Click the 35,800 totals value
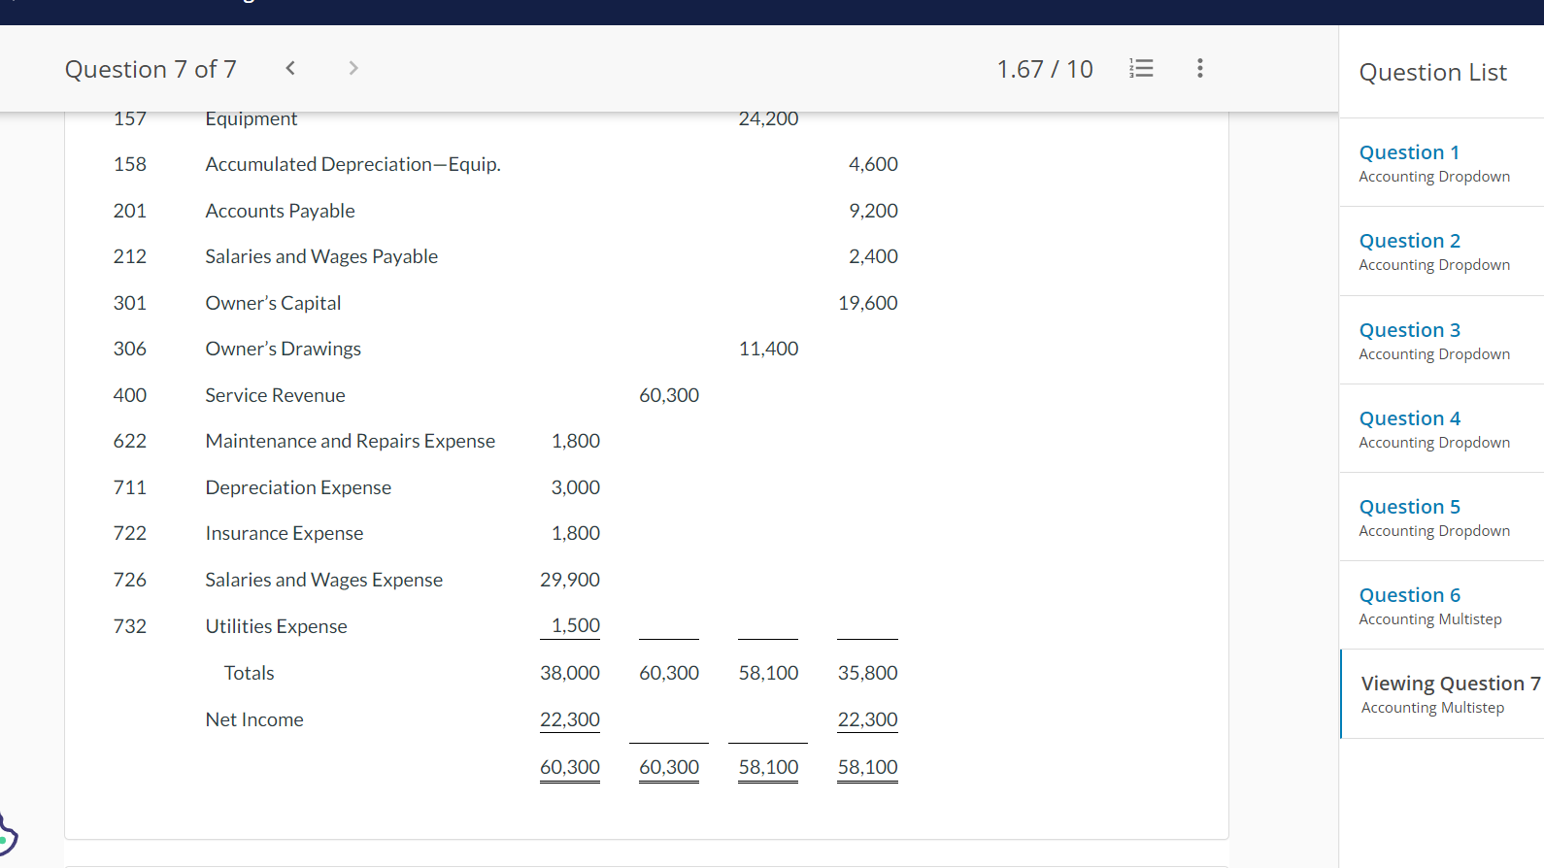This screenshot has width=1544, height=868. [868, 673]
